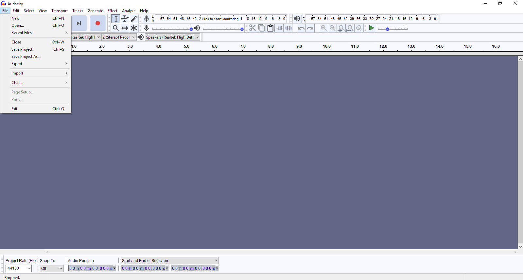
Task: Click the Redo arrow icon
Action: [310, 28]
